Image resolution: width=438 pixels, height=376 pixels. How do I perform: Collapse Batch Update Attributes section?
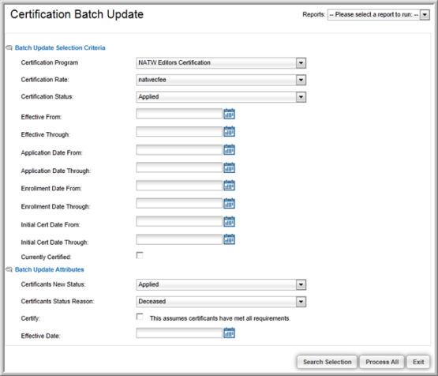click(x=9, y=269)
